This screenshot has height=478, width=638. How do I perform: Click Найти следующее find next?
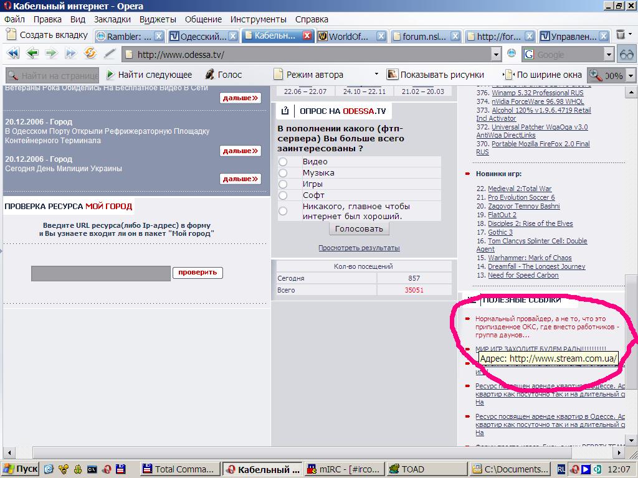point(149,75)
